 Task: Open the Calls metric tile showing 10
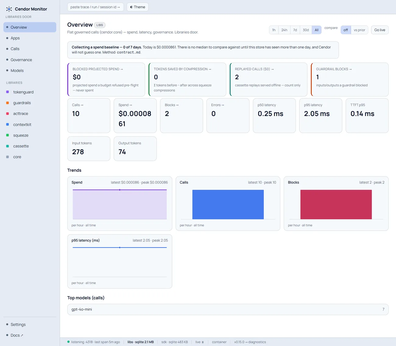click(89, 115)
